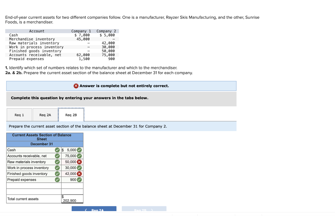Screen dimensions: 335x216
Task: Click the green checkmark beside the 900 amount
Action: click(79, 179)
